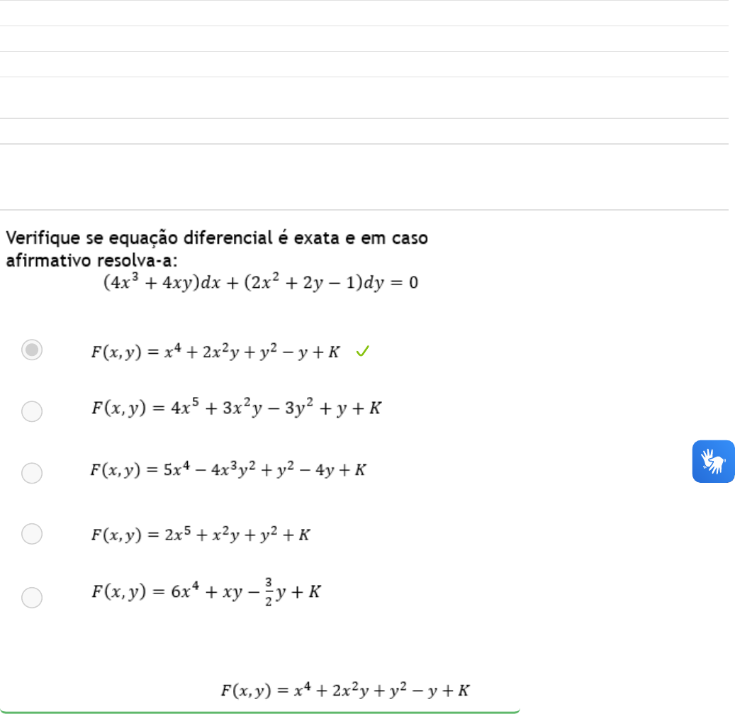The image size is (735, 714).
Task: Click the first answer formula x⁴ + 2x²y + y² − y + K
Action: pos(215,352)
